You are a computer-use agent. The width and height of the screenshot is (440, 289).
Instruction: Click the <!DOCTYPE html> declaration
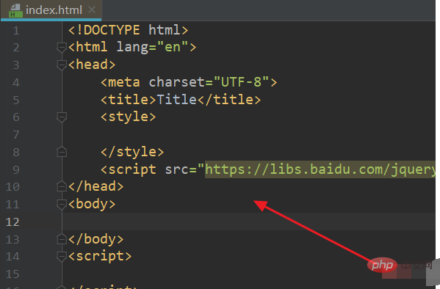click(129, 30)
